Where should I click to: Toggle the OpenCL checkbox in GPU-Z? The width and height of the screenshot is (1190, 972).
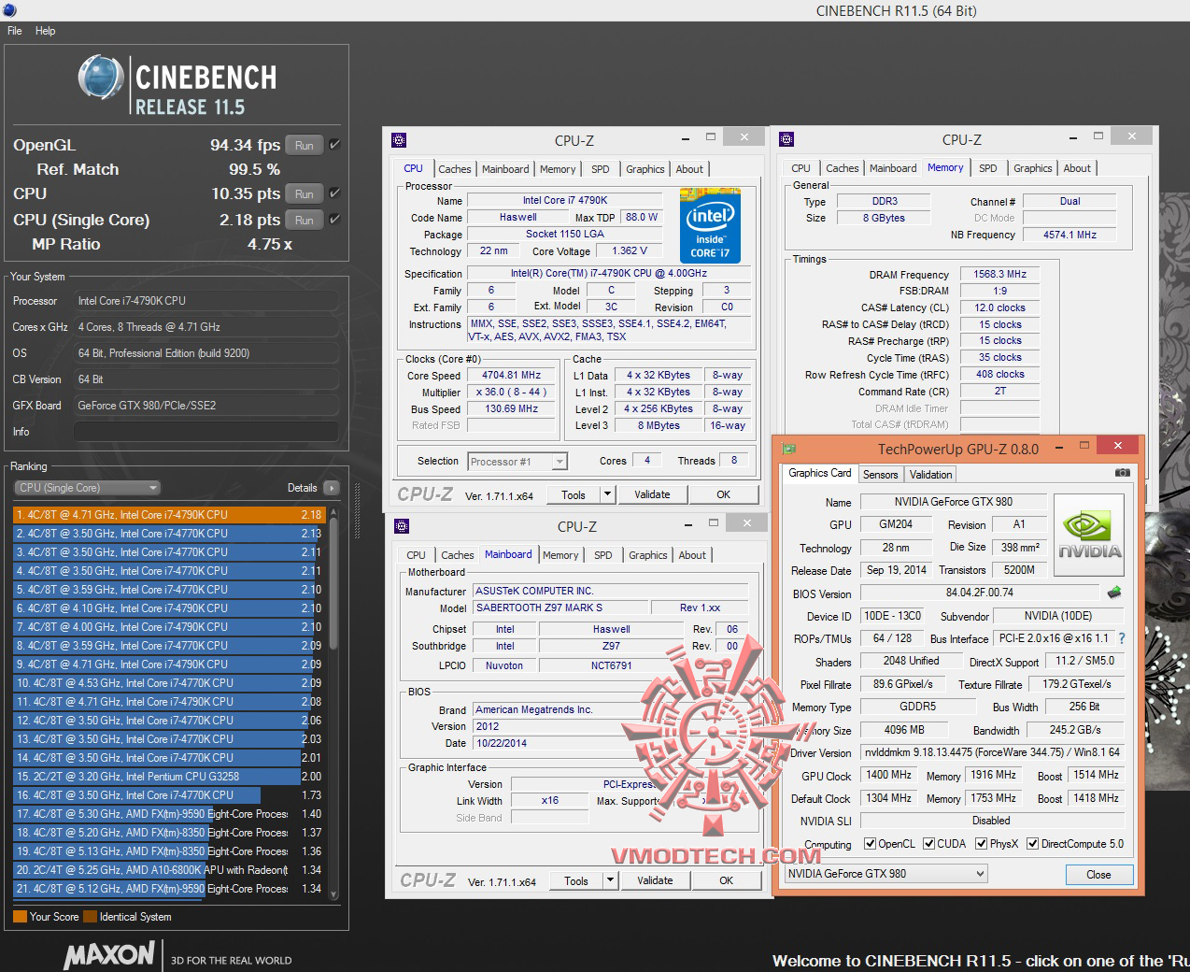870,844
